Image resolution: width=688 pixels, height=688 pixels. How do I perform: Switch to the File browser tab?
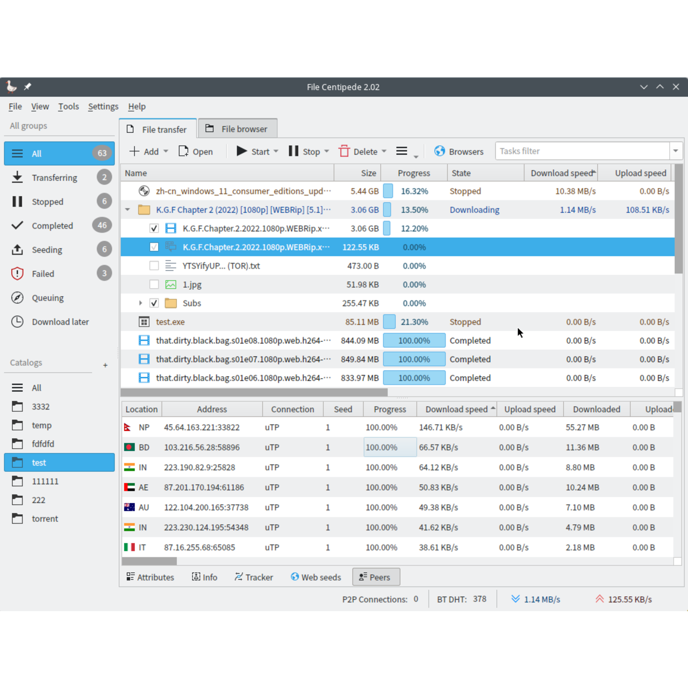pyautogui.click(x=238, y=129)
